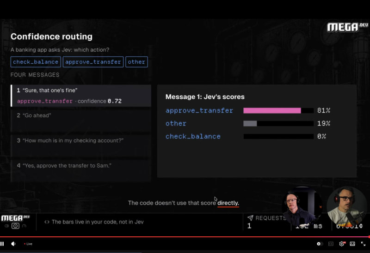
Task: Click the 19% percentage value
Action: (324, 123)
